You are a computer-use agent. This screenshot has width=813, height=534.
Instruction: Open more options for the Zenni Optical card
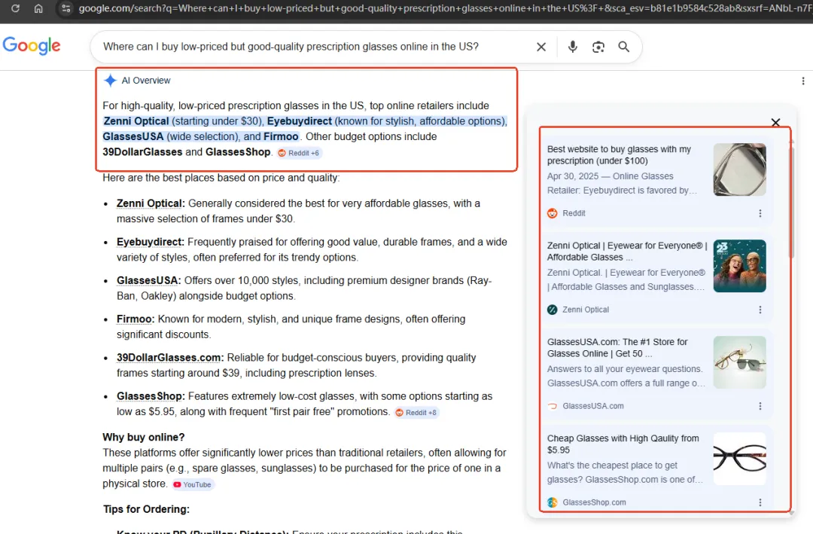tap(760, 310)
